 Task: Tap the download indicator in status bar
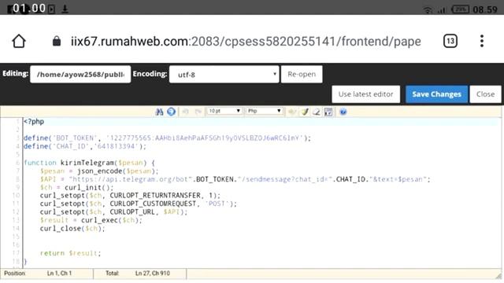(65, 9)
